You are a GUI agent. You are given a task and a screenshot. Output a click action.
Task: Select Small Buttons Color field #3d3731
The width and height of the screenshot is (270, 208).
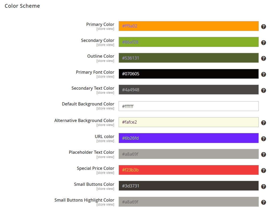(x=189, y=186)
